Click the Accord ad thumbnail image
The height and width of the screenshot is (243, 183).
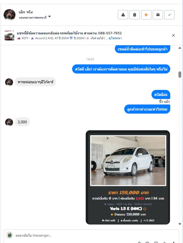tap(9, 36)
